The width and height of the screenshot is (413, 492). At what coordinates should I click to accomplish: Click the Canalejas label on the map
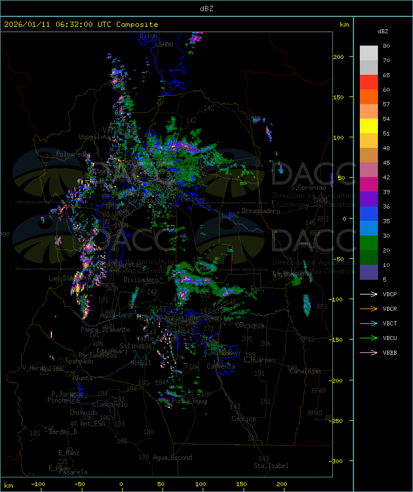pyautogui.click(x=305, y=371)
